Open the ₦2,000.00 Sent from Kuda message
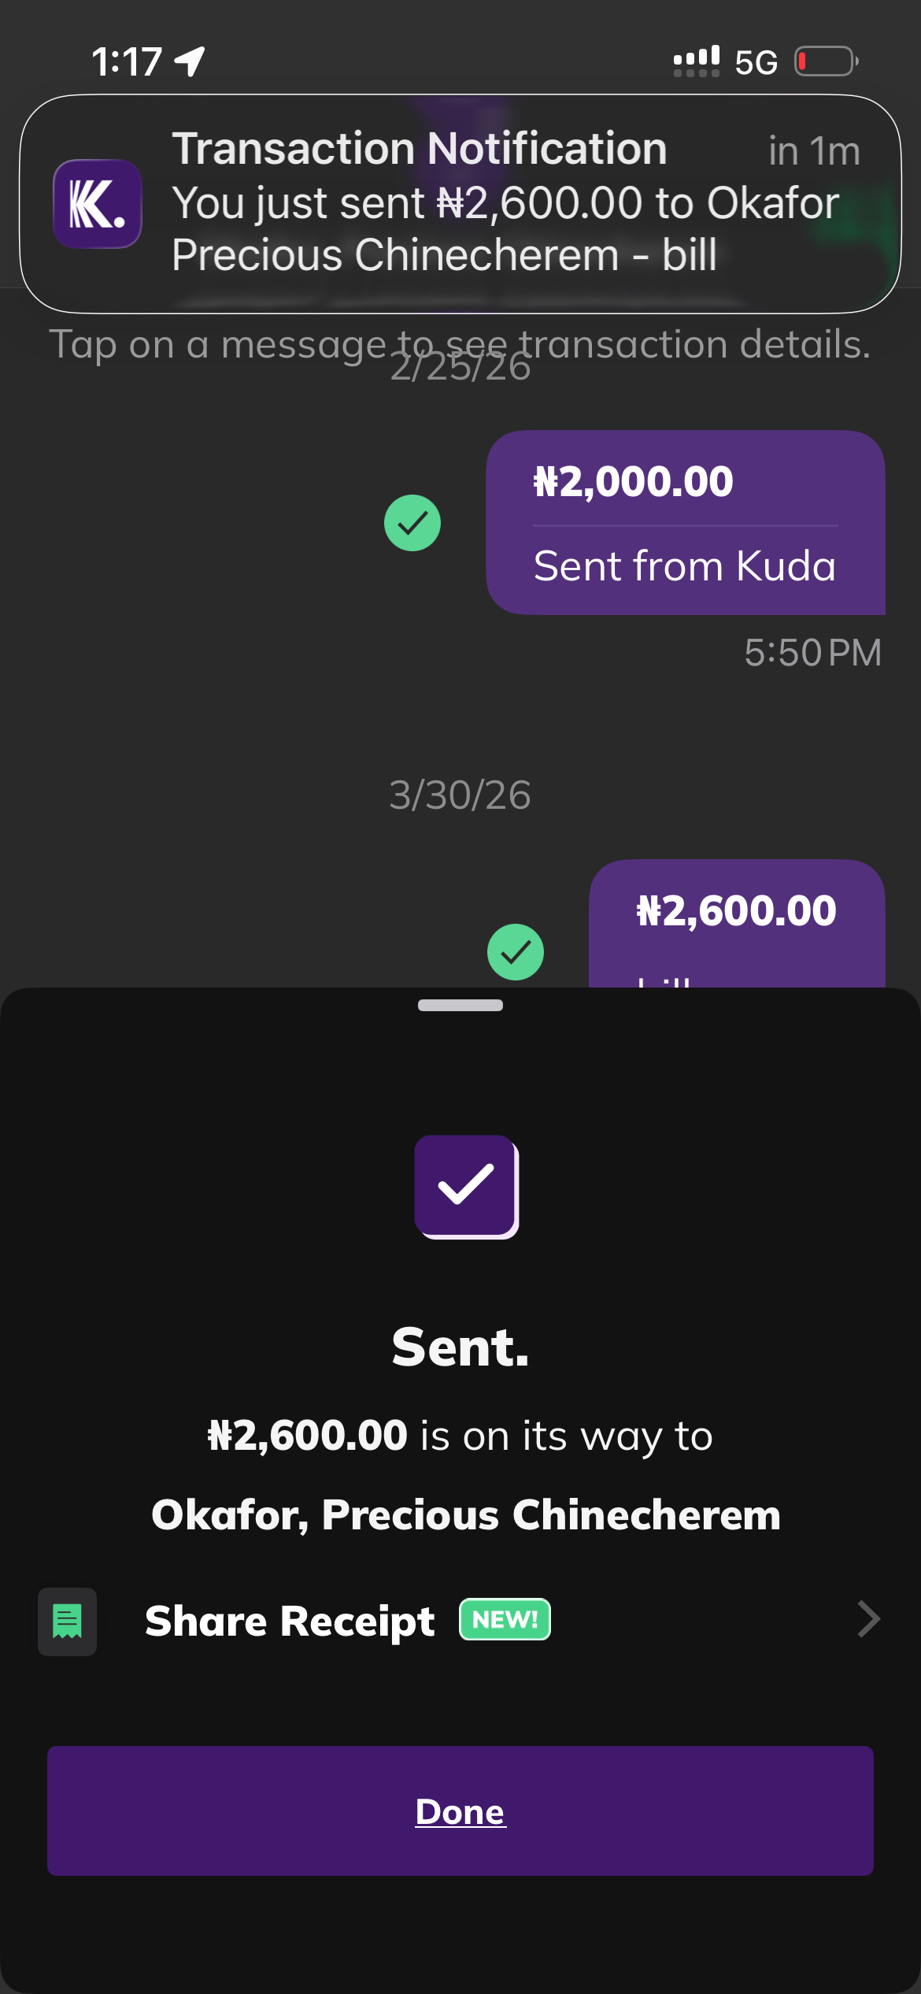Viewport: 921px width, 1994px height. (685, 523)
